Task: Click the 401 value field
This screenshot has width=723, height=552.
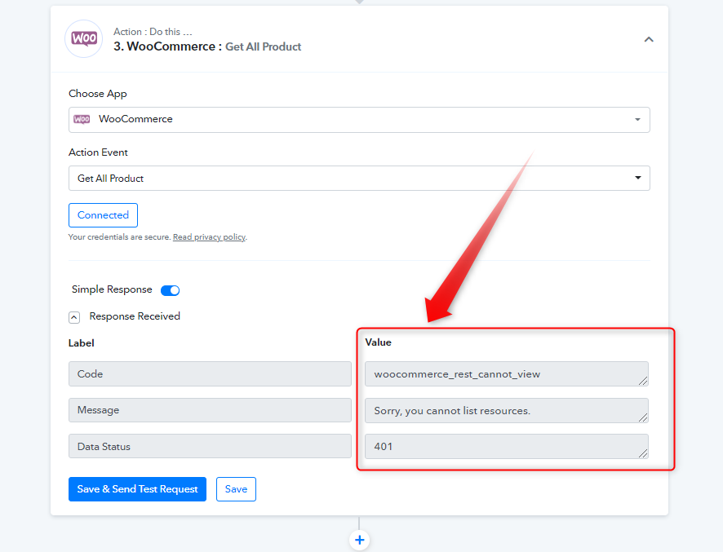Action: pyautogui.click(x=506, y=446)
